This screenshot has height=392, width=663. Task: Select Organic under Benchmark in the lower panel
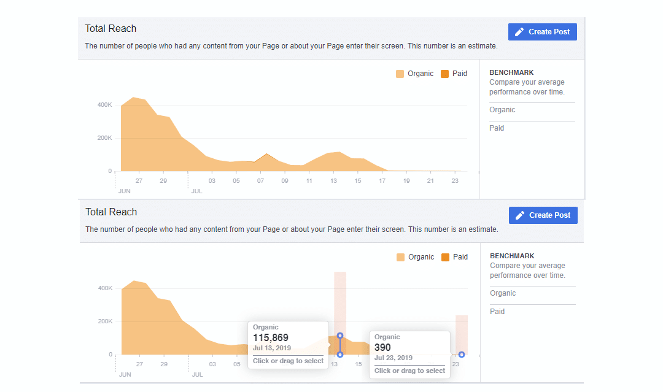point(503,293)
